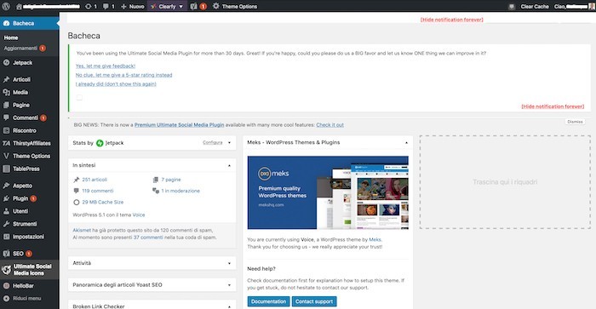Click the Articoli pin icon in sidebar
This screenshot has width=596, height=309.
[x=7, y=79]
